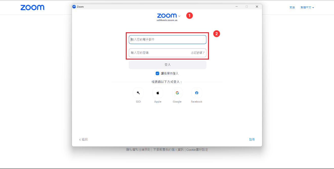The image size is (334, 169).
Task: Click the Zoom app icon in title bar
Action: click(x=74, y=7)
